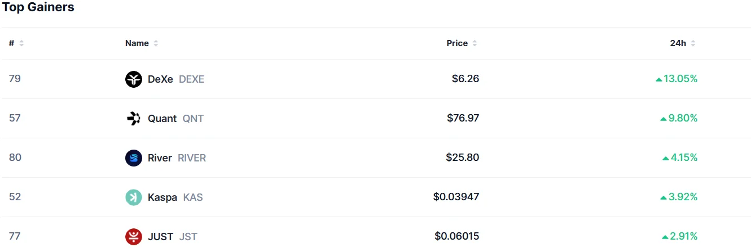Click the Quant coin logo icon

[134, 119]
